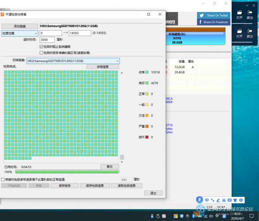Open the 详细信息 details button

click(x=103, y=67)
